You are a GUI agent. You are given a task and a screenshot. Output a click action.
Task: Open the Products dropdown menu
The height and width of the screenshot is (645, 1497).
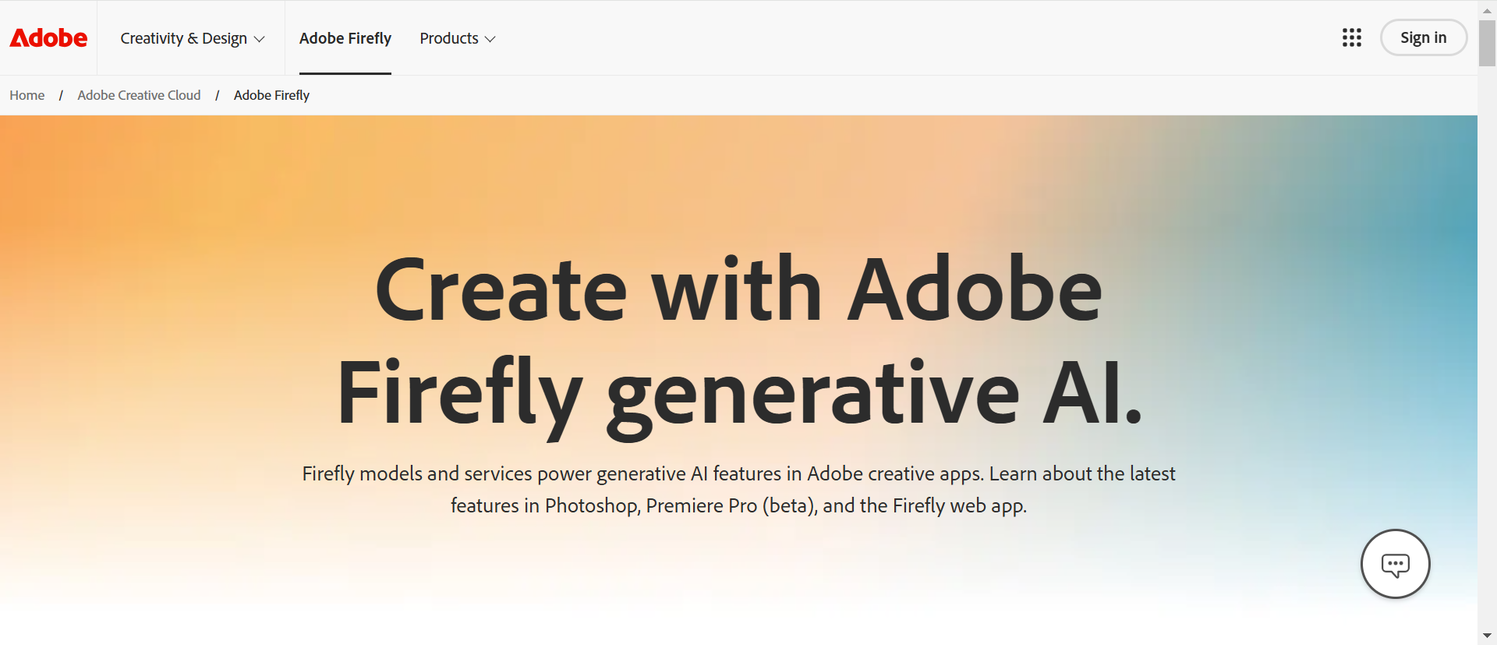coord(457,38)
